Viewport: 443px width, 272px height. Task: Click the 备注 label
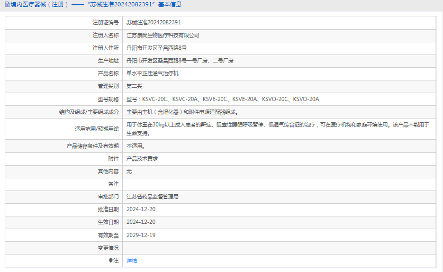113,184
